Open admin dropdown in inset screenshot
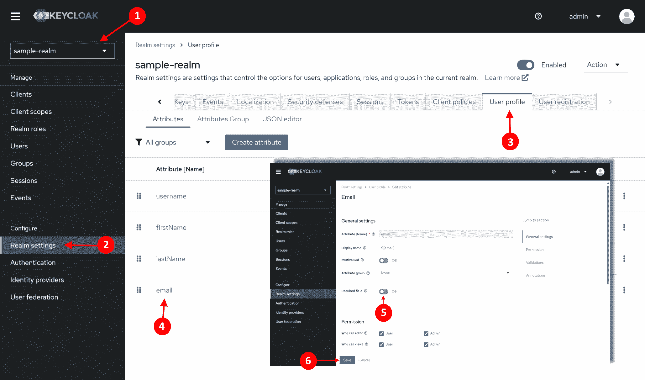 tap(578, 172)
